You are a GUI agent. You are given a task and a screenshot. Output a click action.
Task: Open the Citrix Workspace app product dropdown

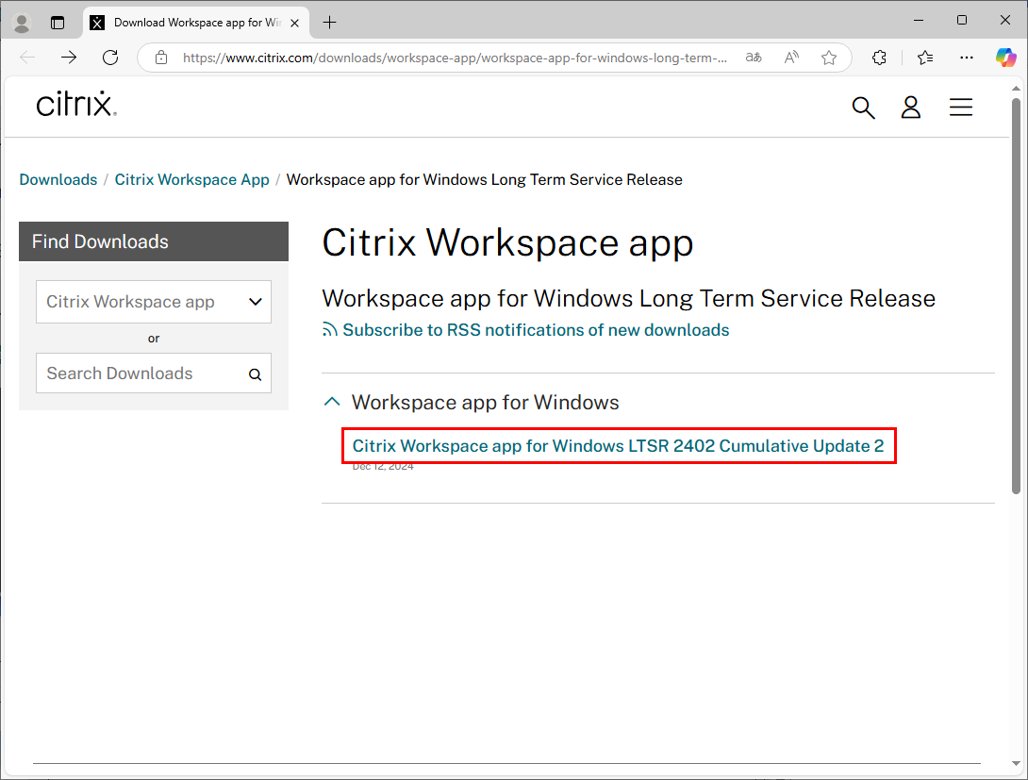point(154,302)
